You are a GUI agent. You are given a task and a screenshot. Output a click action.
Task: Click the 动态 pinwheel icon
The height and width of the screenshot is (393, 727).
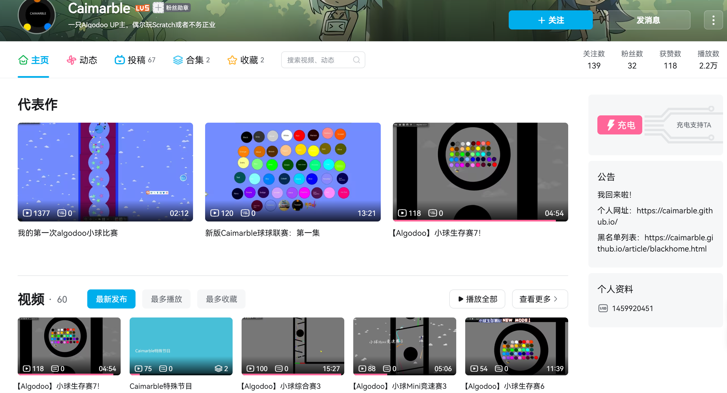(71, 60)
